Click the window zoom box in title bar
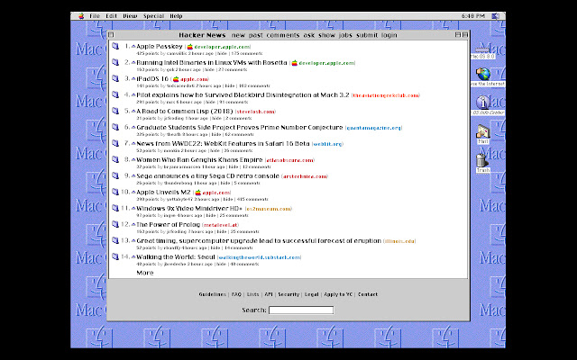 [458, 34]
